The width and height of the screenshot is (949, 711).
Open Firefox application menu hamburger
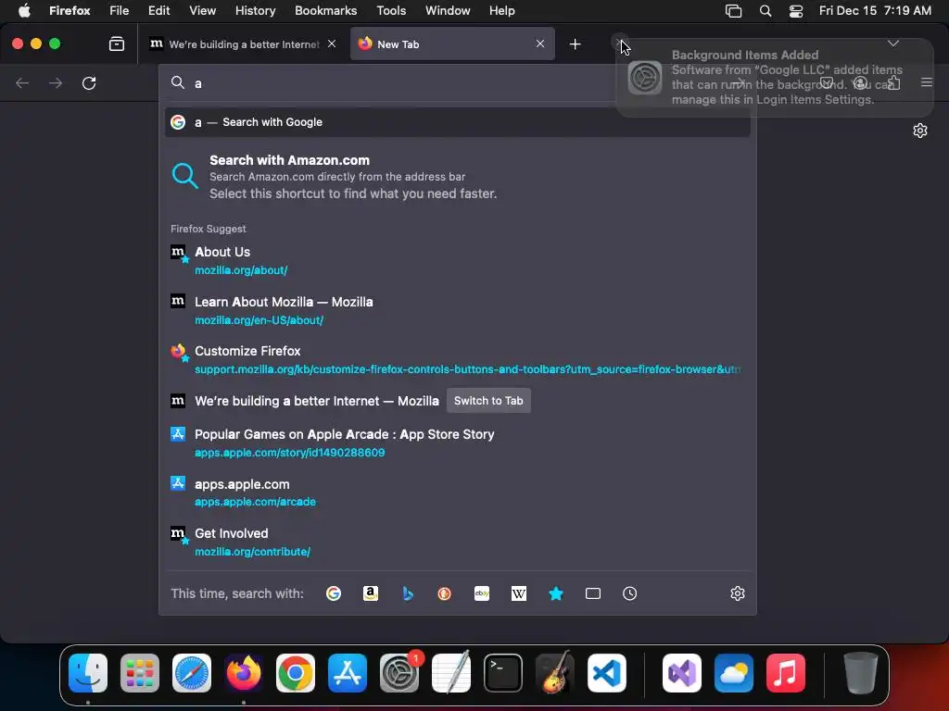tap(927, 82)
